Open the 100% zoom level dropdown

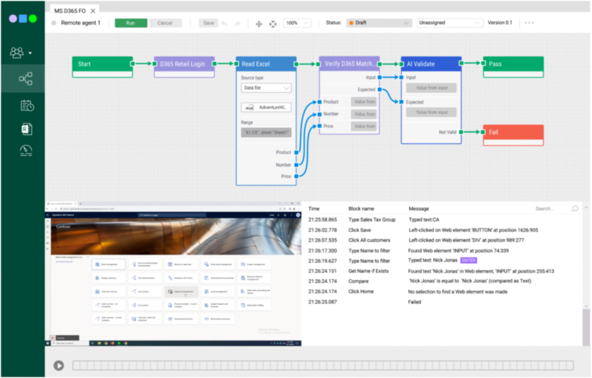pos(297,23)
